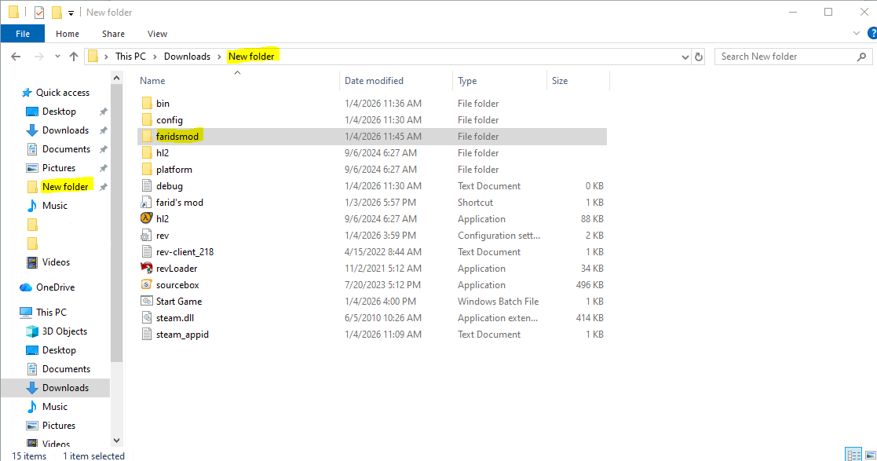Navigate up to Downloads using up arrow

74,56
